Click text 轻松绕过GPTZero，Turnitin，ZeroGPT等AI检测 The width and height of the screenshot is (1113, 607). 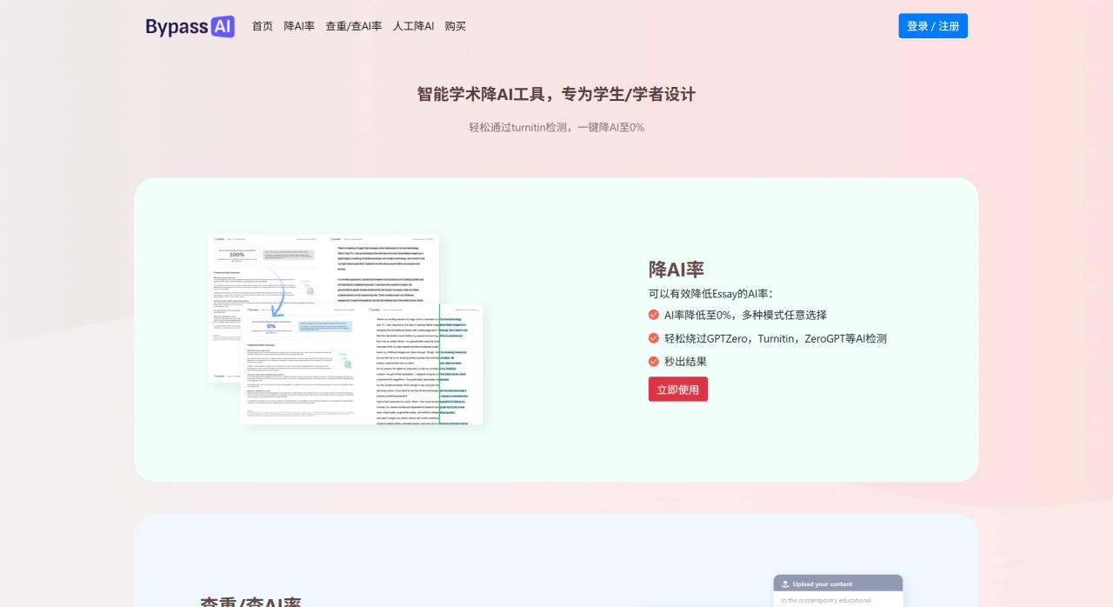point(776,338)
